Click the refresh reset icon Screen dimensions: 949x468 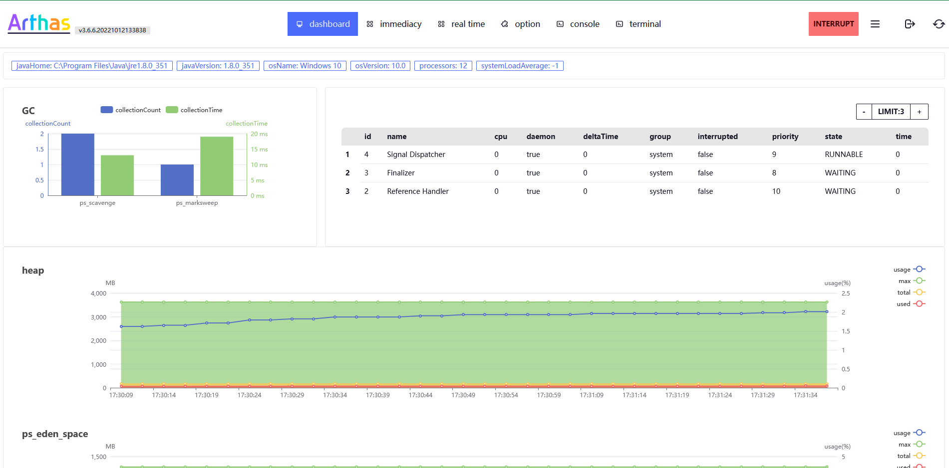(x=939, y=24)
